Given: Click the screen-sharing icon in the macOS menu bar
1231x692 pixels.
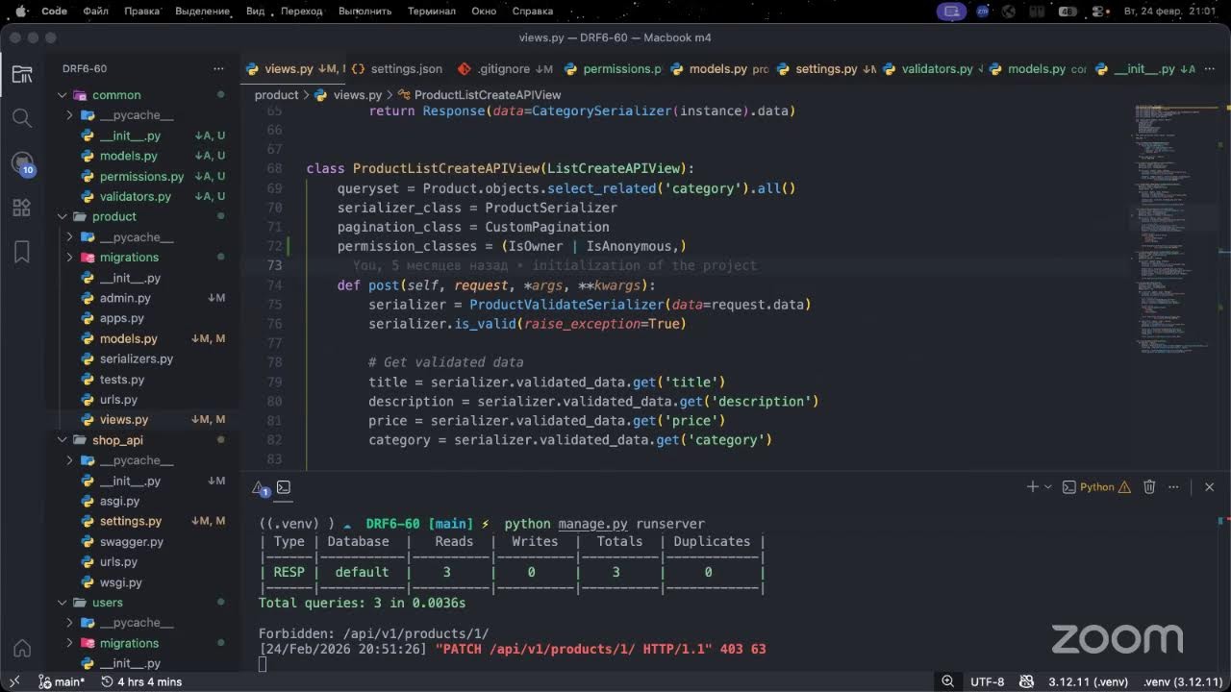Looking at the screenshot, I should click(x=951, y=12).
